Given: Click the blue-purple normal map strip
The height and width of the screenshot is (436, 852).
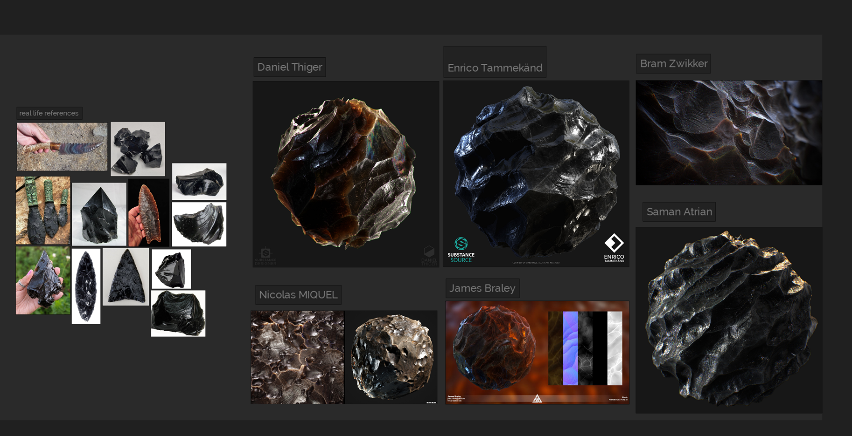Looking at the screenshot, I should [x=570, y=348].
